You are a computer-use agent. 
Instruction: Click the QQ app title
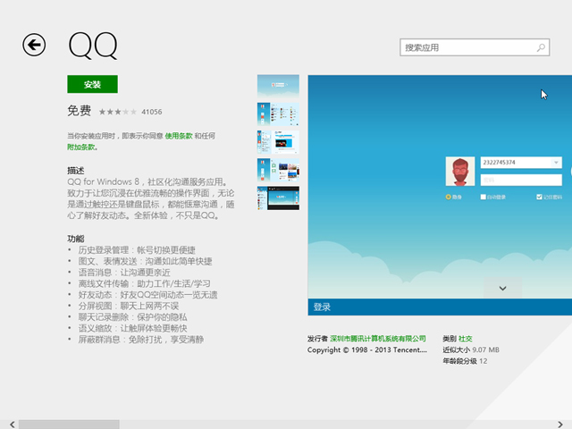coord(93,46)
